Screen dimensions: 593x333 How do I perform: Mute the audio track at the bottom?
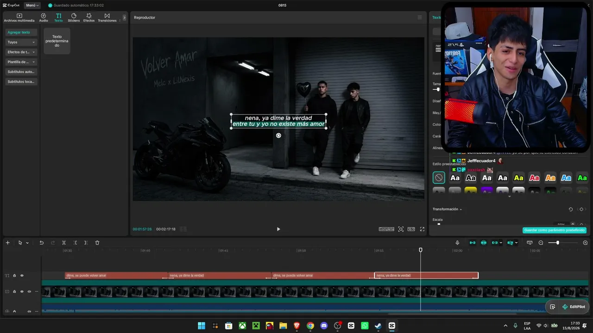(x=29, y=312)
